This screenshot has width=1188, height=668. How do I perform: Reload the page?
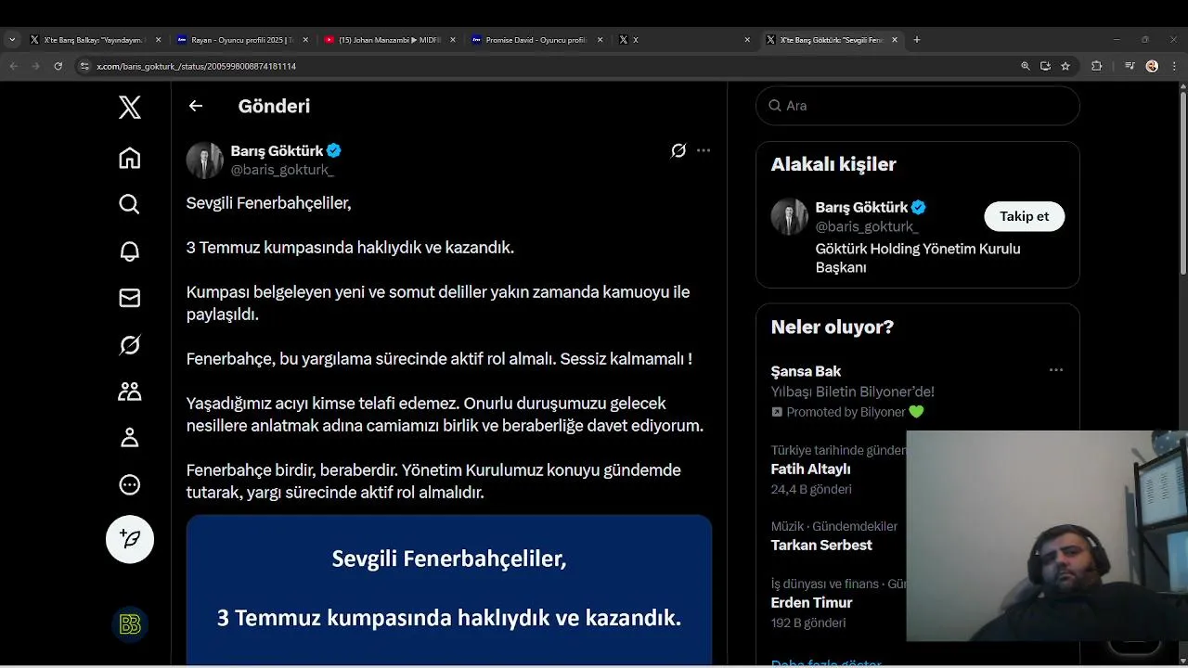[58, 66]
